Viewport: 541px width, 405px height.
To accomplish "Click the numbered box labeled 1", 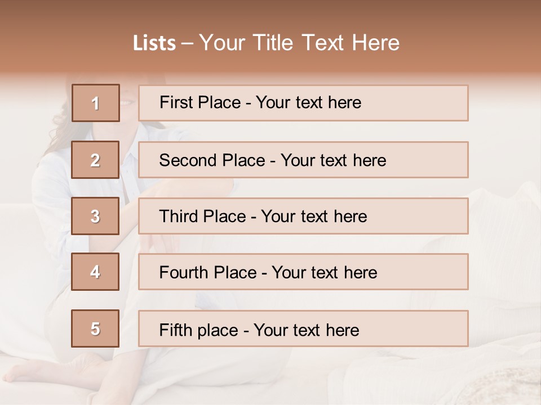I will click(96, 103).
